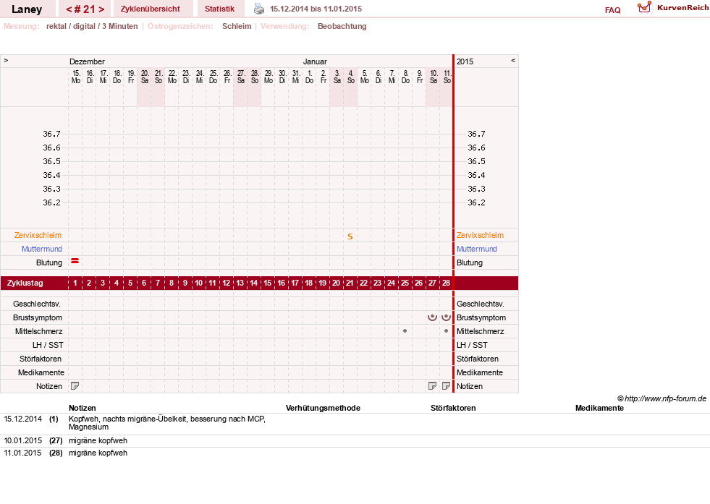Select the breast symptom icon on day 27

click(432, 317)
